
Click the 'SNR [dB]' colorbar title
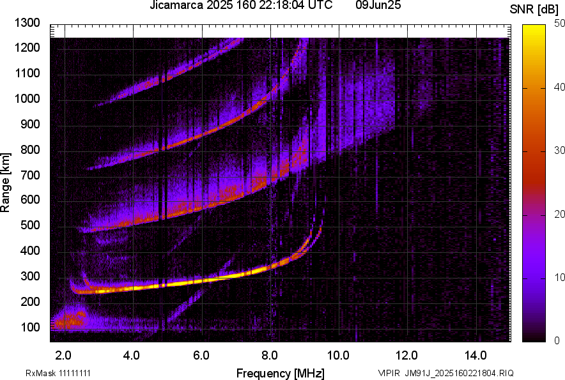(x=534, y=10)
